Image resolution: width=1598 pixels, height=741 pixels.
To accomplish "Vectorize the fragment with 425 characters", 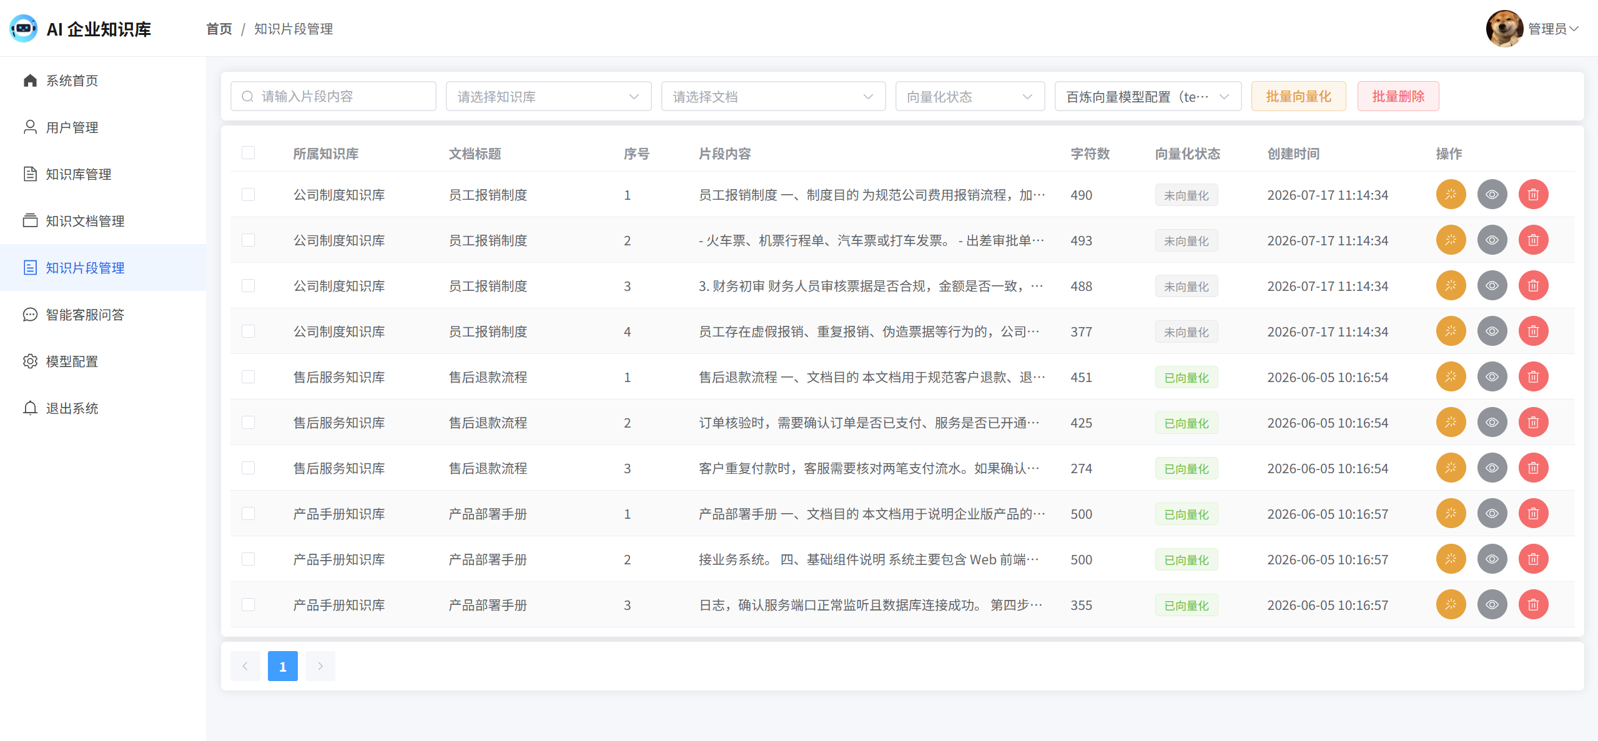I will [1451, 422].
